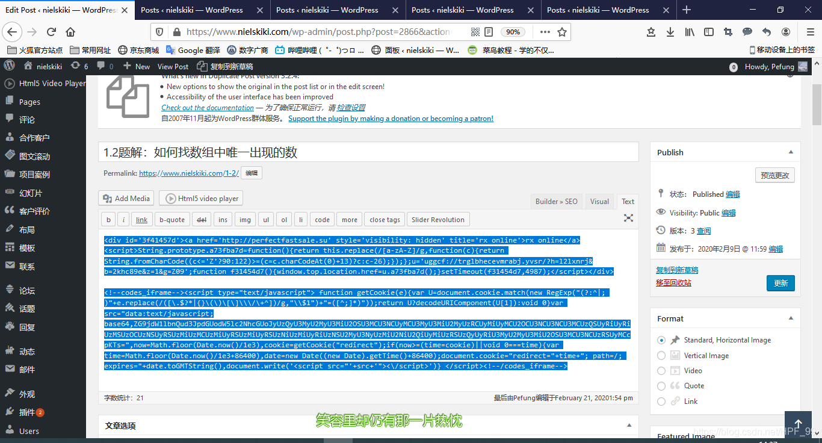Switch to Builder » SEO tab

(557, 202)
